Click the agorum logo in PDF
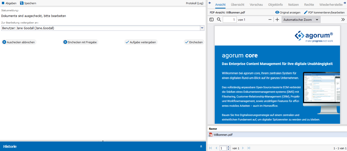 click(314, 36)
